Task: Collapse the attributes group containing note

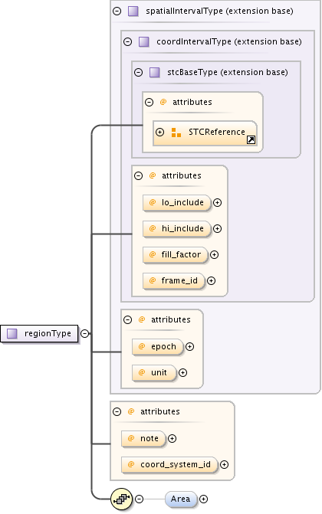Action: 117,411
